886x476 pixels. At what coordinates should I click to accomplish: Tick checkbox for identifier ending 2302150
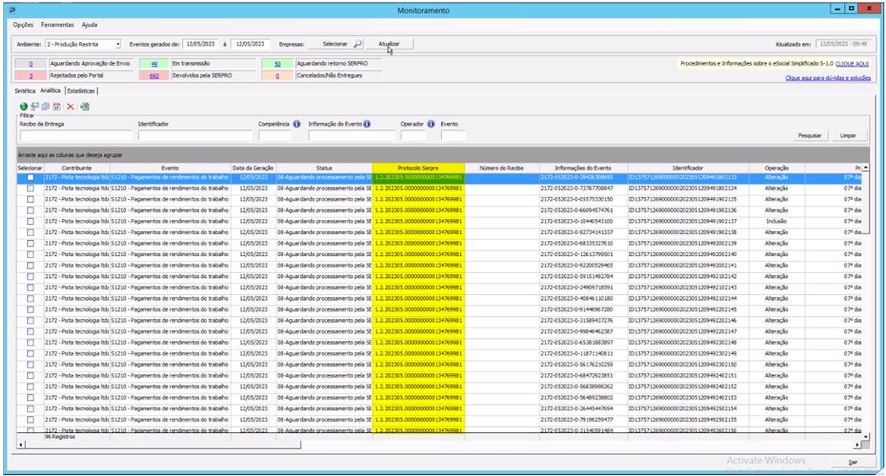pos(30,365)
